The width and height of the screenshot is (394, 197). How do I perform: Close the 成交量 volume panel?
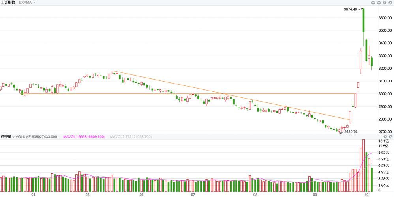coord(391,137)
